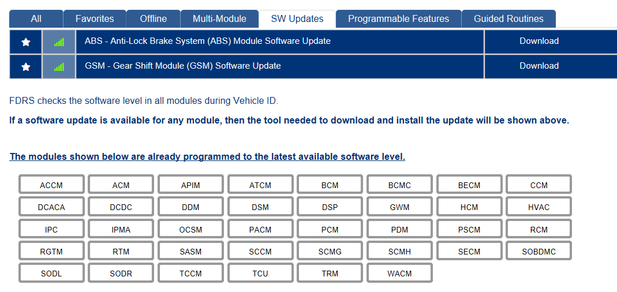Select the WACM module button

(x=399, y=274)
